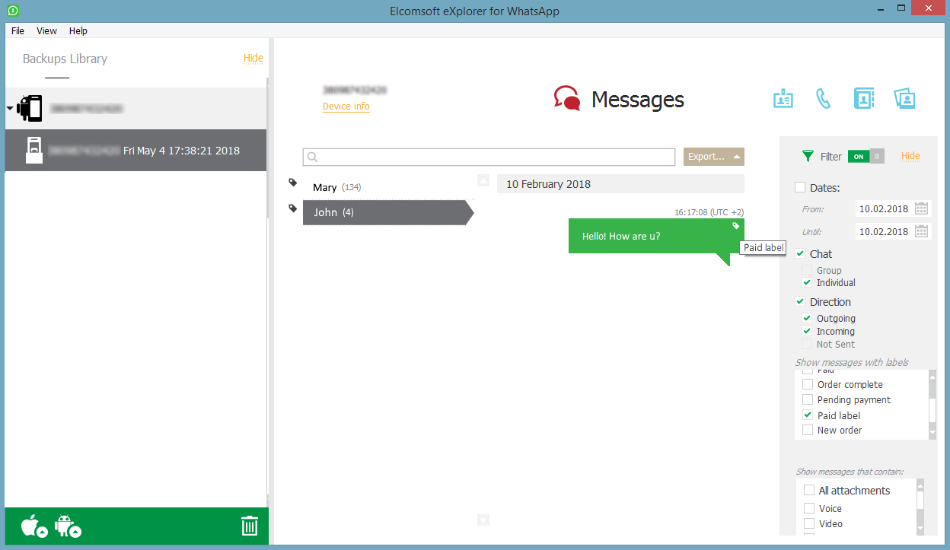Uncheck the Individual chat checkbox

pyautogui.click(x=807, y=282)
